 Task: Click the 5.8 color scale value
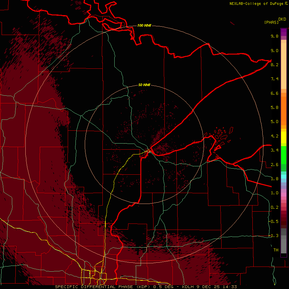click(x=275, y=108)
